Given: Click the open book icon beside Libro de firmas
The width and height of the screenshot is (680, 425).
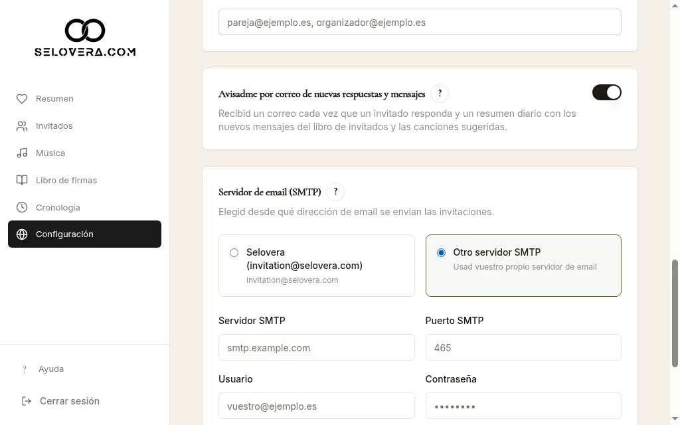Looking at the screenshot, I should (x=22, y=181).
